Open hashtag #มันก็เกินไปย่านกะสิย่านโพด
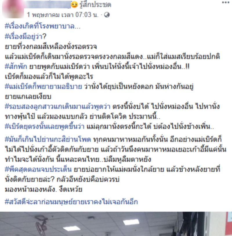This screenshot has height=236, width=232. point(48,139)
